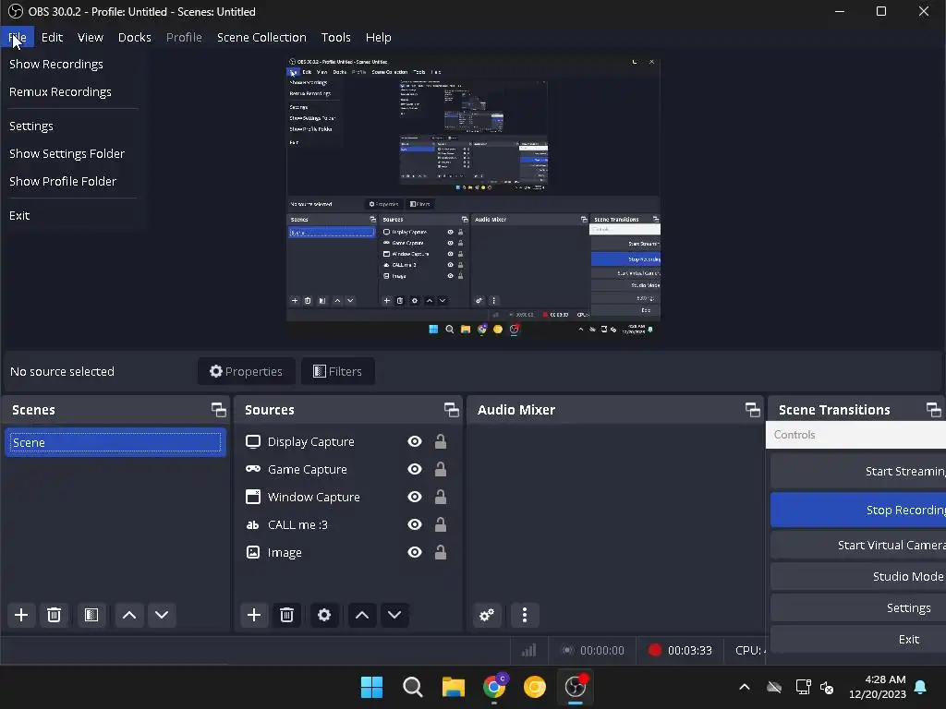Toggle visibility of the CALL me :3 source
Image resolution: width=946 pixels, height=709 pixels.
pyautogui.click(x=415, y=524)
